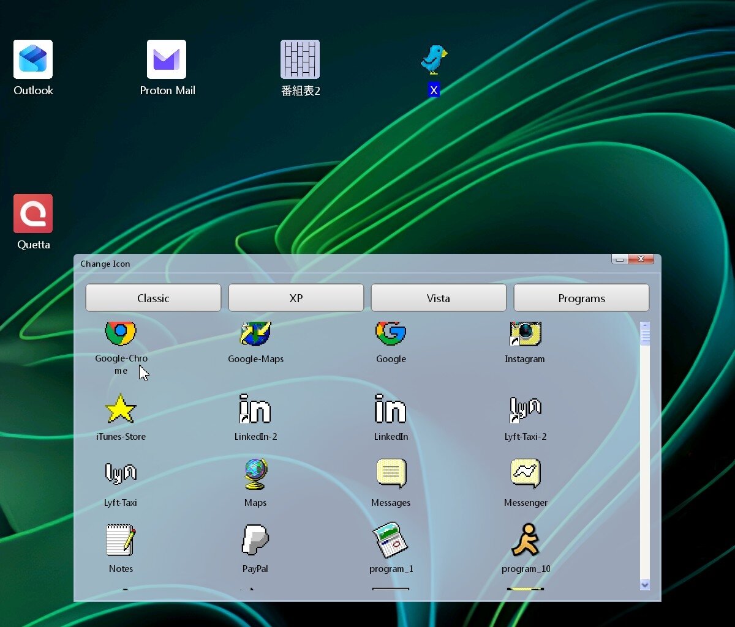Pick the Lyft-Taxi icon
This screenshot has width=735, height=627.
(x=121, y=474)
